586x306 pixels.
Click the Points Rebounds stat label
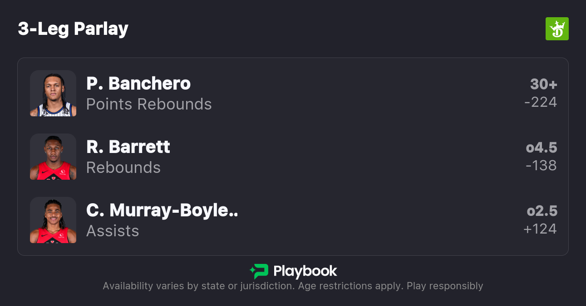point(149,104)
